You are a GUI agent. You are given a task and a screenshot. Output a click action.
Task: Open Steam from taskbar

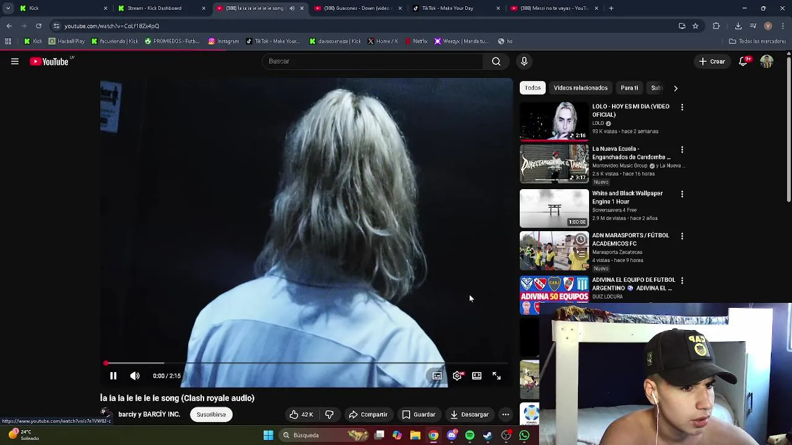[488, 435]
